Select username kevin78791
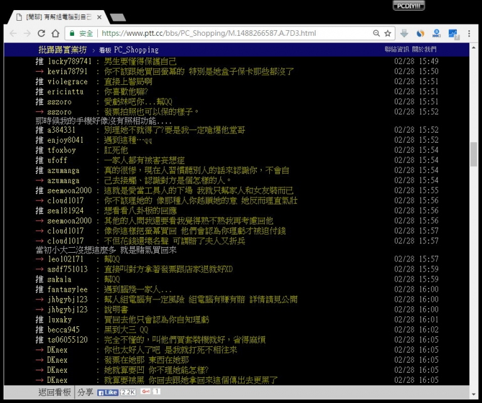 click(x=67, y=72)
